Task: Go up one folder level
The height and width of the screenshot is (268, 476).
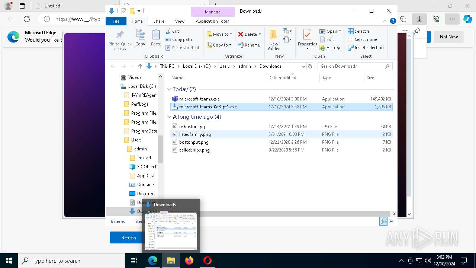Action: pyautogui.click(x=140, y=66)
